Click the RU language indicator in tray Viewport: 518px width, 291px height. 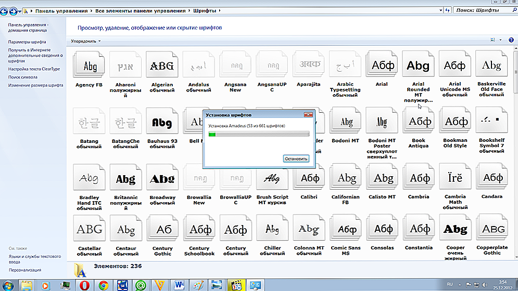coord(450,284)
